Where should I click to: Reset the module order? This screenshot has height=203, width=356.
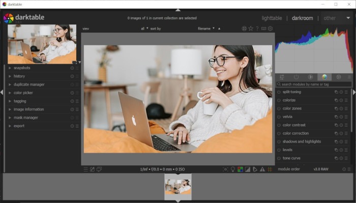[344, 169]
